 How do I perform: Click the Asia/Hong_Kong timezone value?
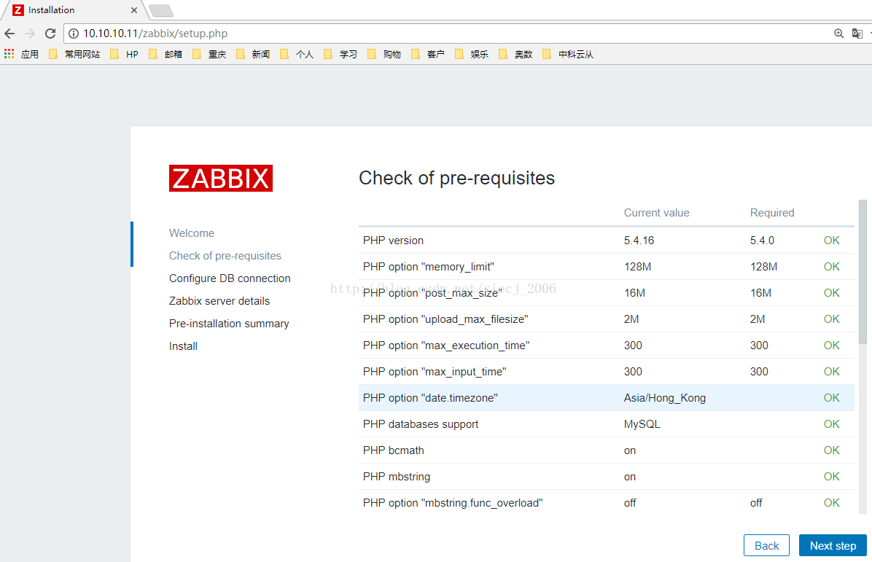(x=664, y=397)
